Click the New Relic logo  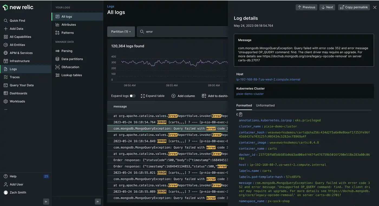[x=18, y=8]
